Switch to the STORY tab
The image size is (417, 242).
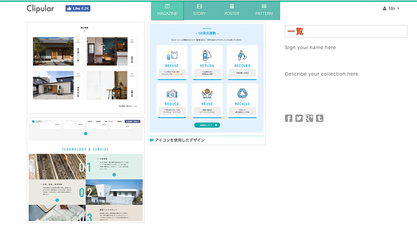pos(199,10)
